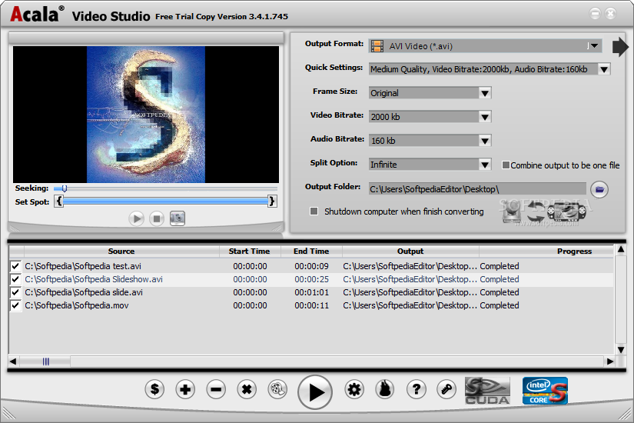Open the film reel video edit icon
The width and height of the screenshot is (634, 423).
pyautogui.click(x=277, y=389)
